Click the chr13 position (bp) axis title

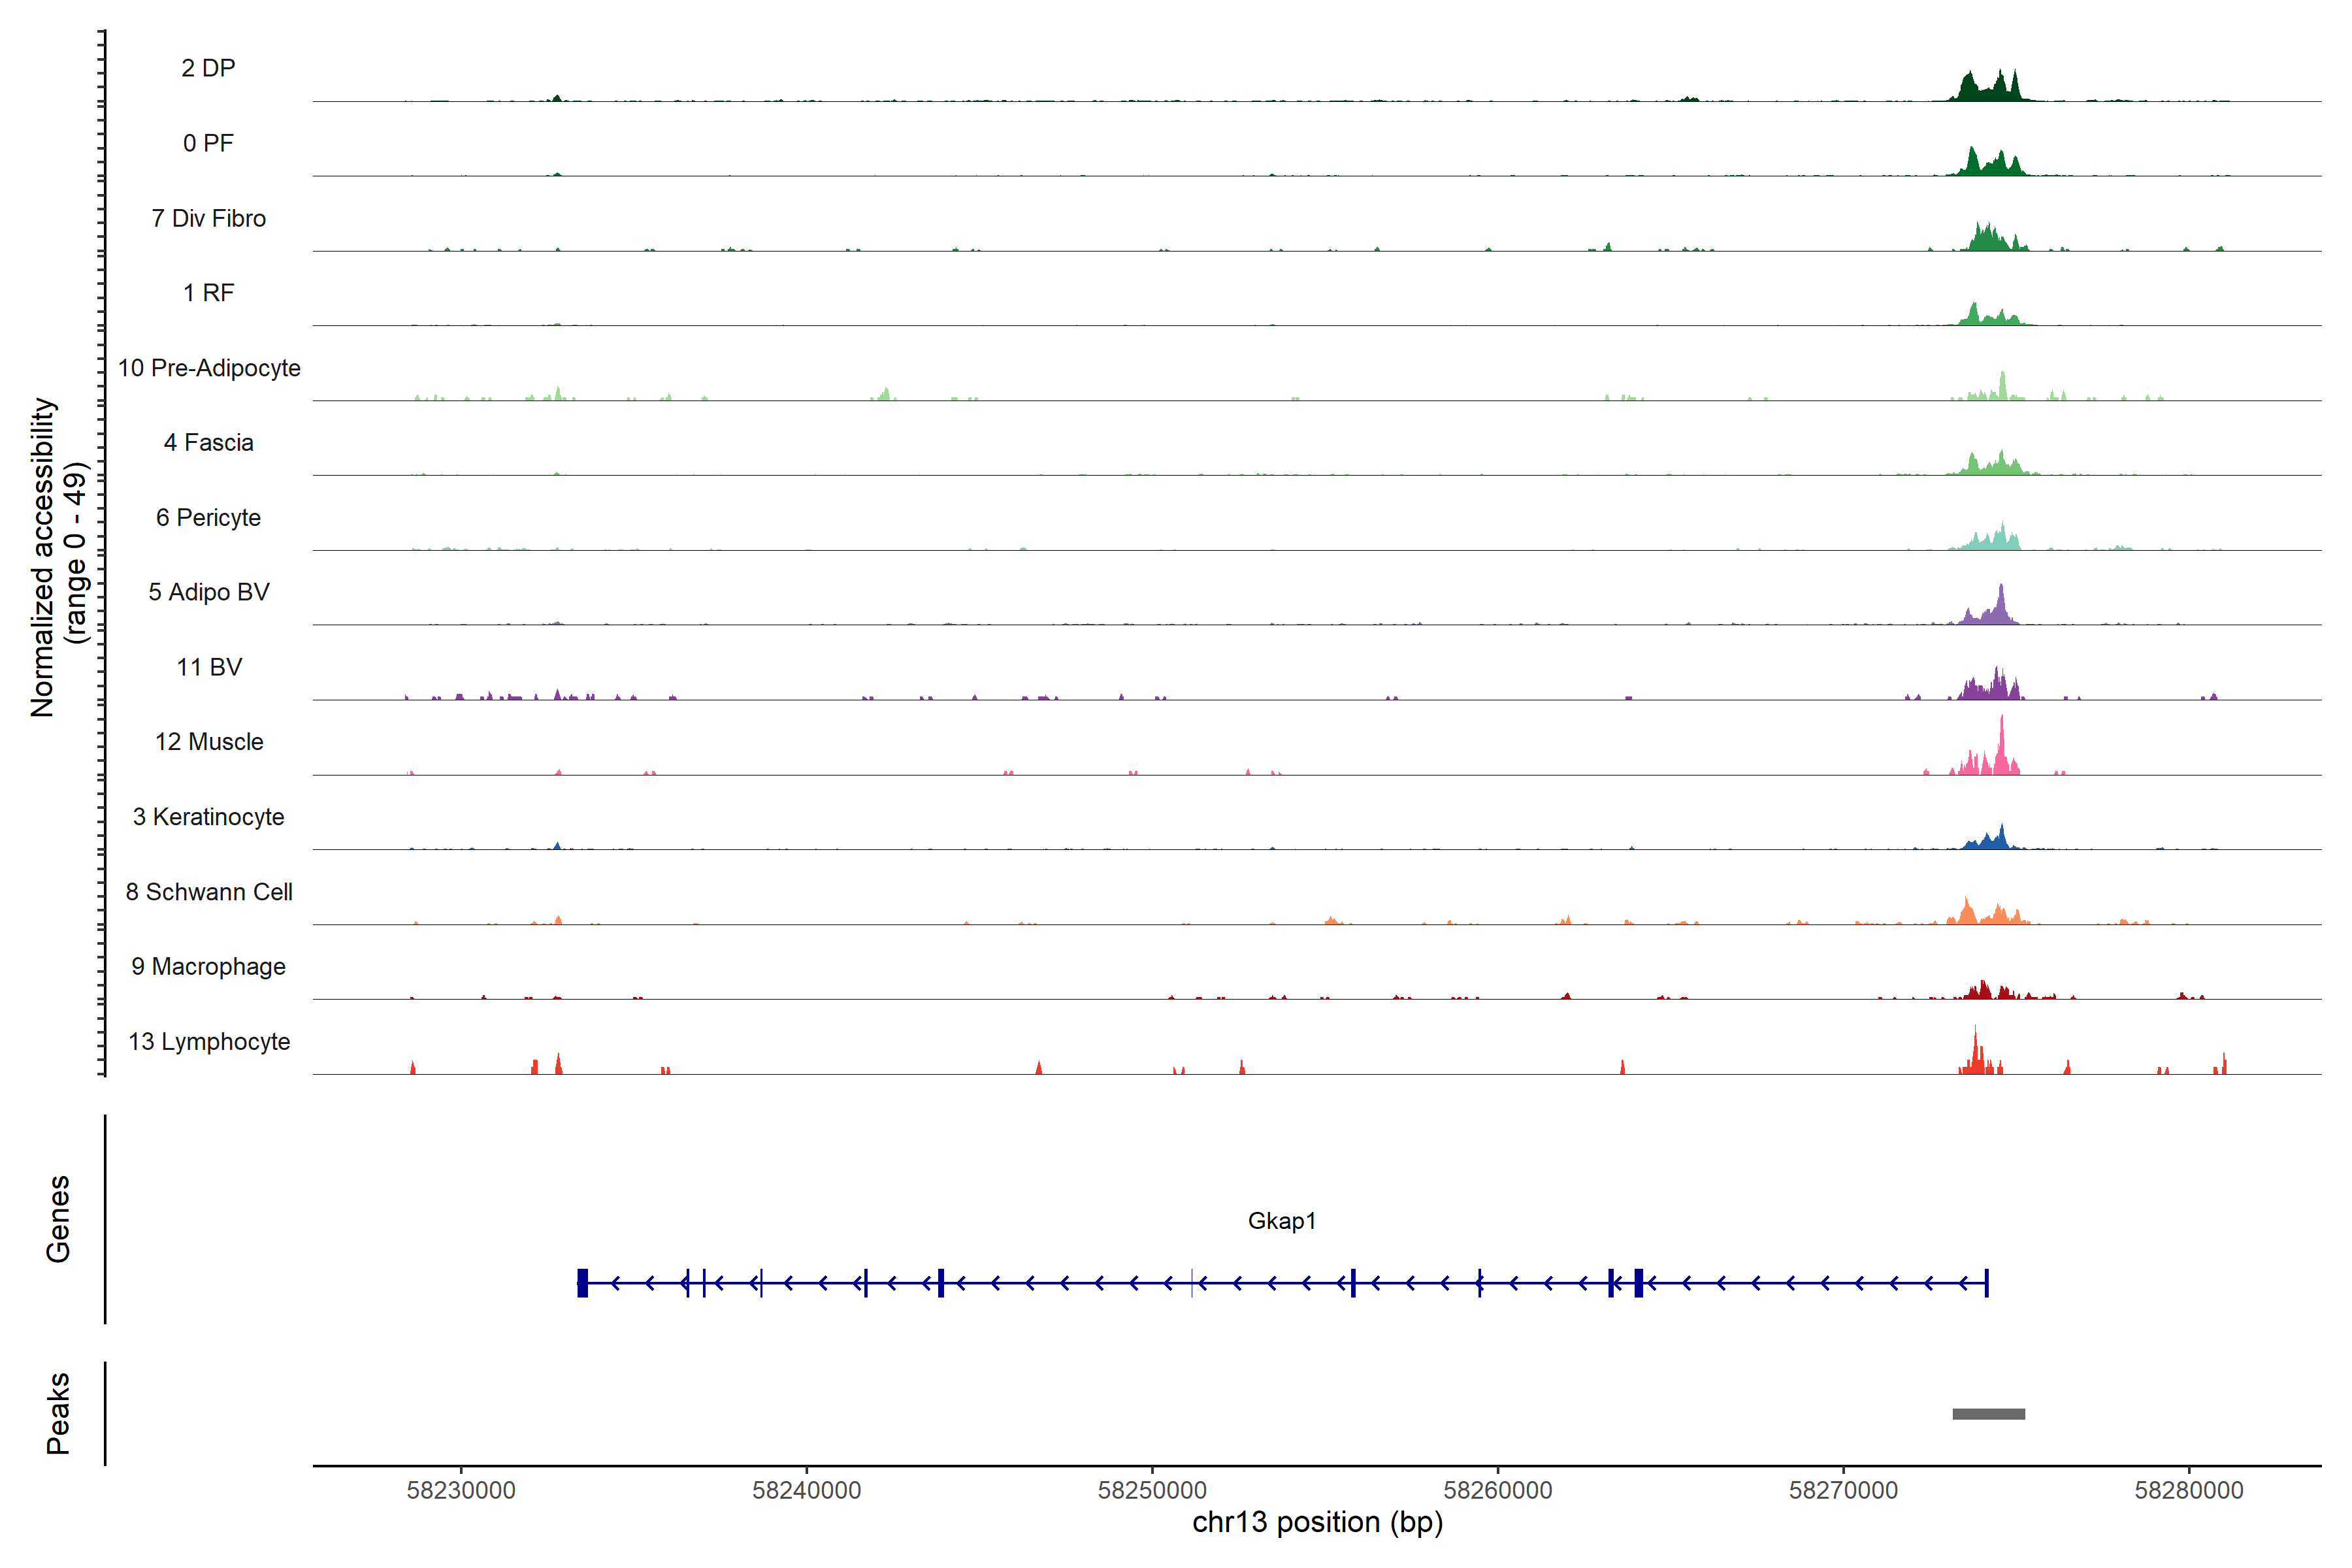click(1317, 1522)
